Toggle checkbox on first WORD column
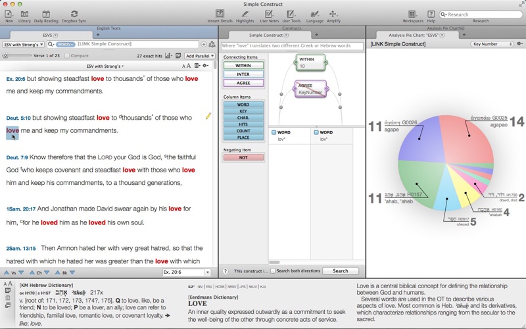The width and height of the screenshot is (526, 329). (274, 132)
